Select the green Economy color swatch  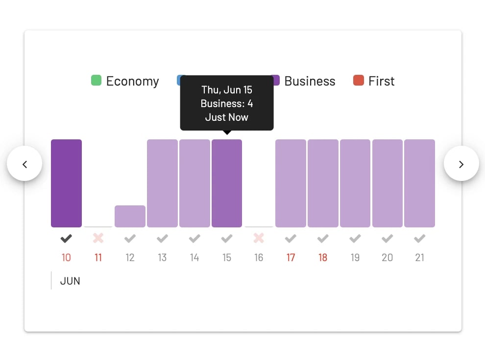96,80
